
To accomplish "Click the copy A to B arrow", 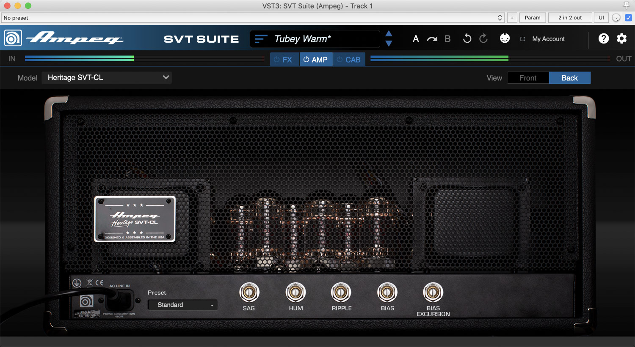I will pyautogui.click(x=432, y=39).
